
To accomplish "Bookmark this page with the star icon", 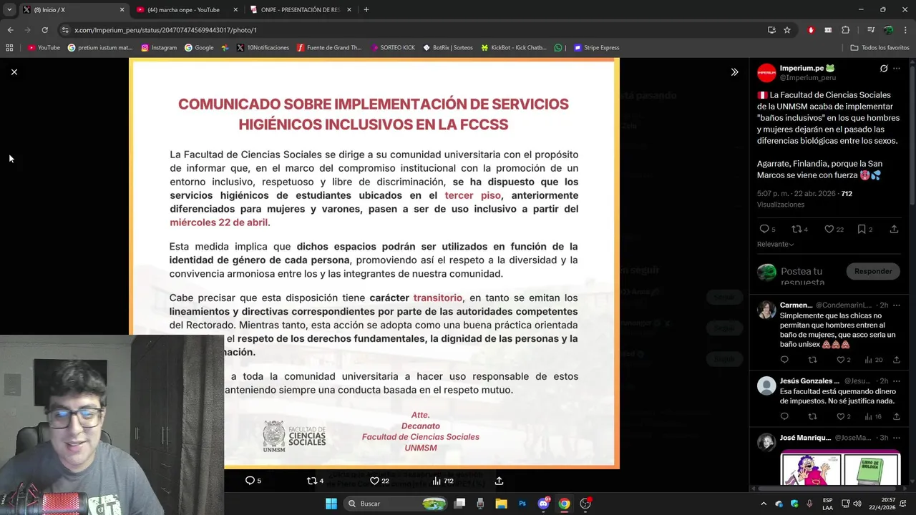I will 787,30.
